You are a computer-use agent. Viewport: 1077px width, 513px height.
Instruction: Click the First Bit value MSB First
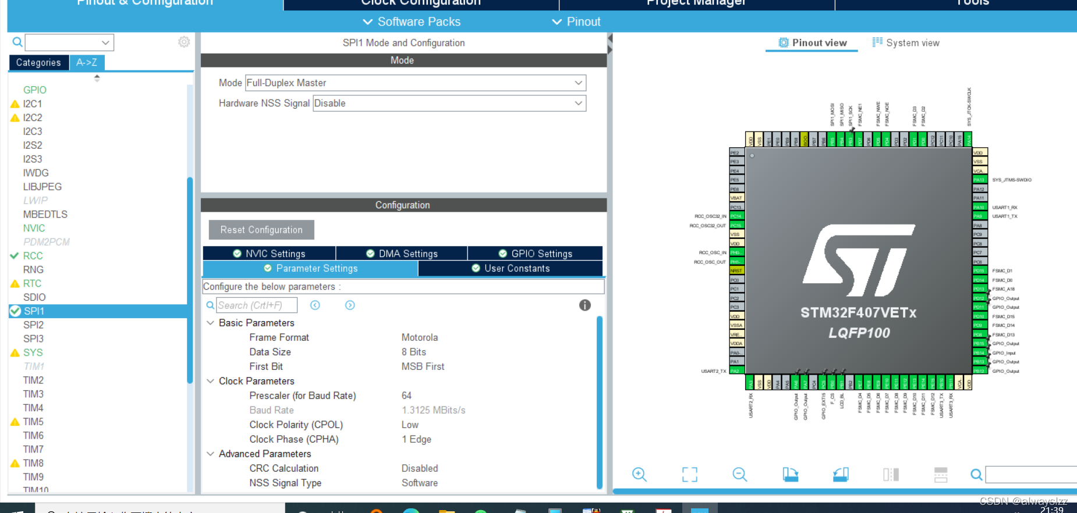point(423,366)
